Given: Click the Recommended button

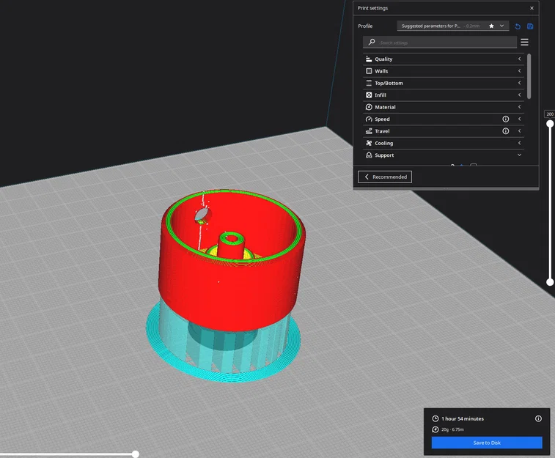Looking at the screenshot, I should point(385,177).
